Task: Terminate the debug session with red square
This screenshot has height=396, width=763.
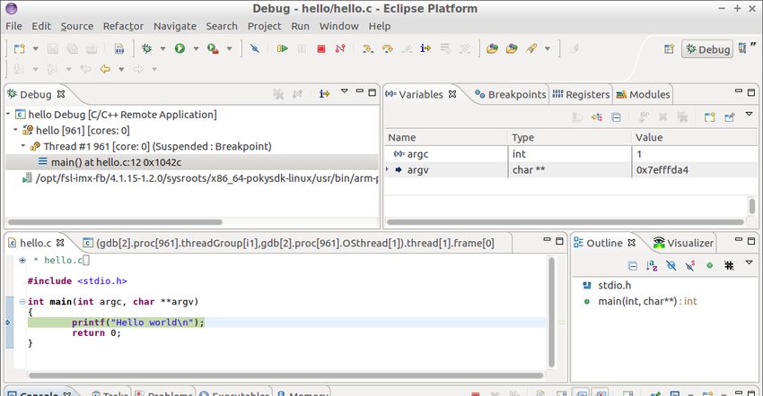Action: (321, 48)
